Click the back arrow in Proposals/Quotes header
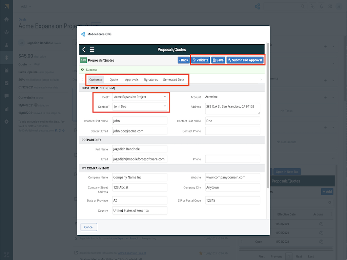 tap(84, 49)
